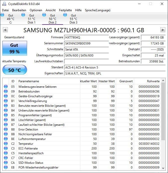Open the Festplatte menu
The height and width of the screenshot is (173, 168).
pos(66,10)
